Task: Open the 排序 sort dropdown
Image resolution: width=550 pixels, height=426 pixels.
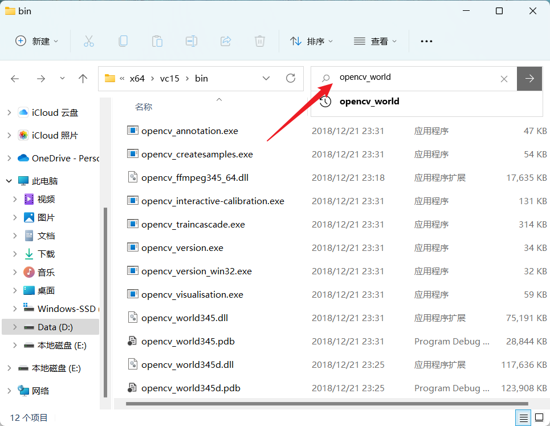Action: click(x=311, y=40)
